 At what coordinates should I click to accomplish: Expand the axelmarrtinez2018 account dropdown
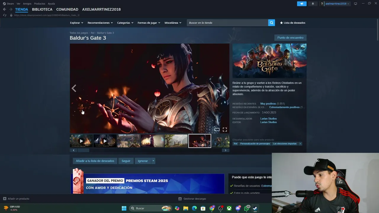tap(337, 4)
